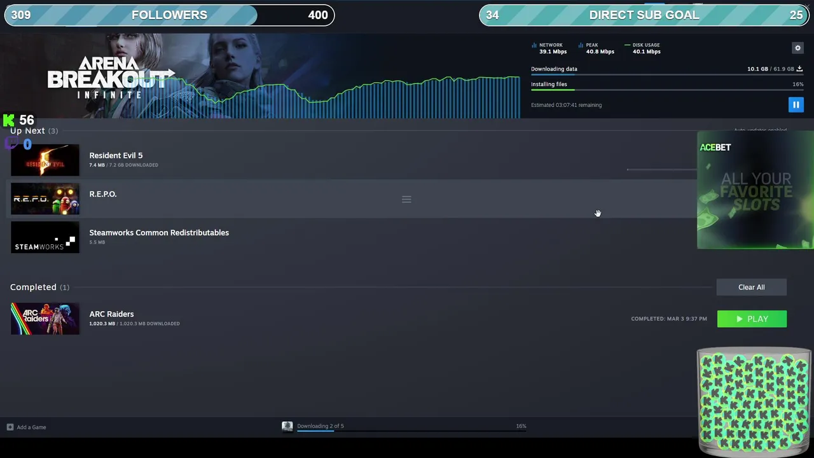This screenshot has width=814, height=458.
Task: Open Steamworks Common Redistributables title
Action: tap(159, 233)
